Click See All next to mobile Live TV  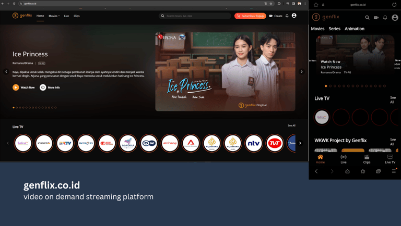pos(393,100)
